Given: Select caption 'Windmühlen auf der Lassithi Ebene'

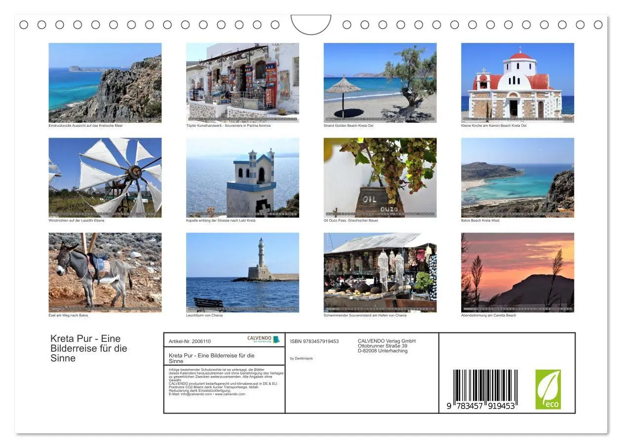Looking at the screenshot, I should (77, 221).
